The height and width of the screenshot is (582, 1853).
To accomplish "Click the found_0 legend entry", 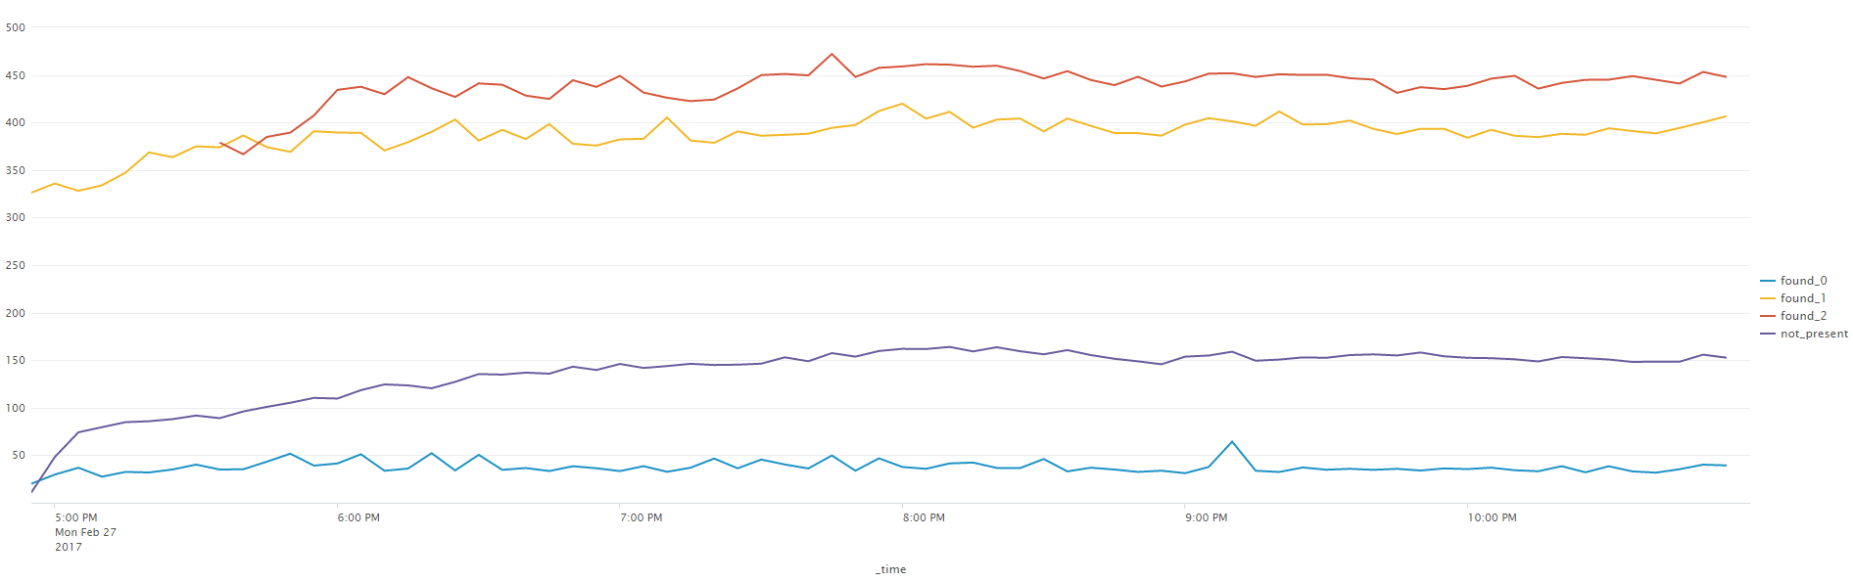I will tap(1793, 281).
